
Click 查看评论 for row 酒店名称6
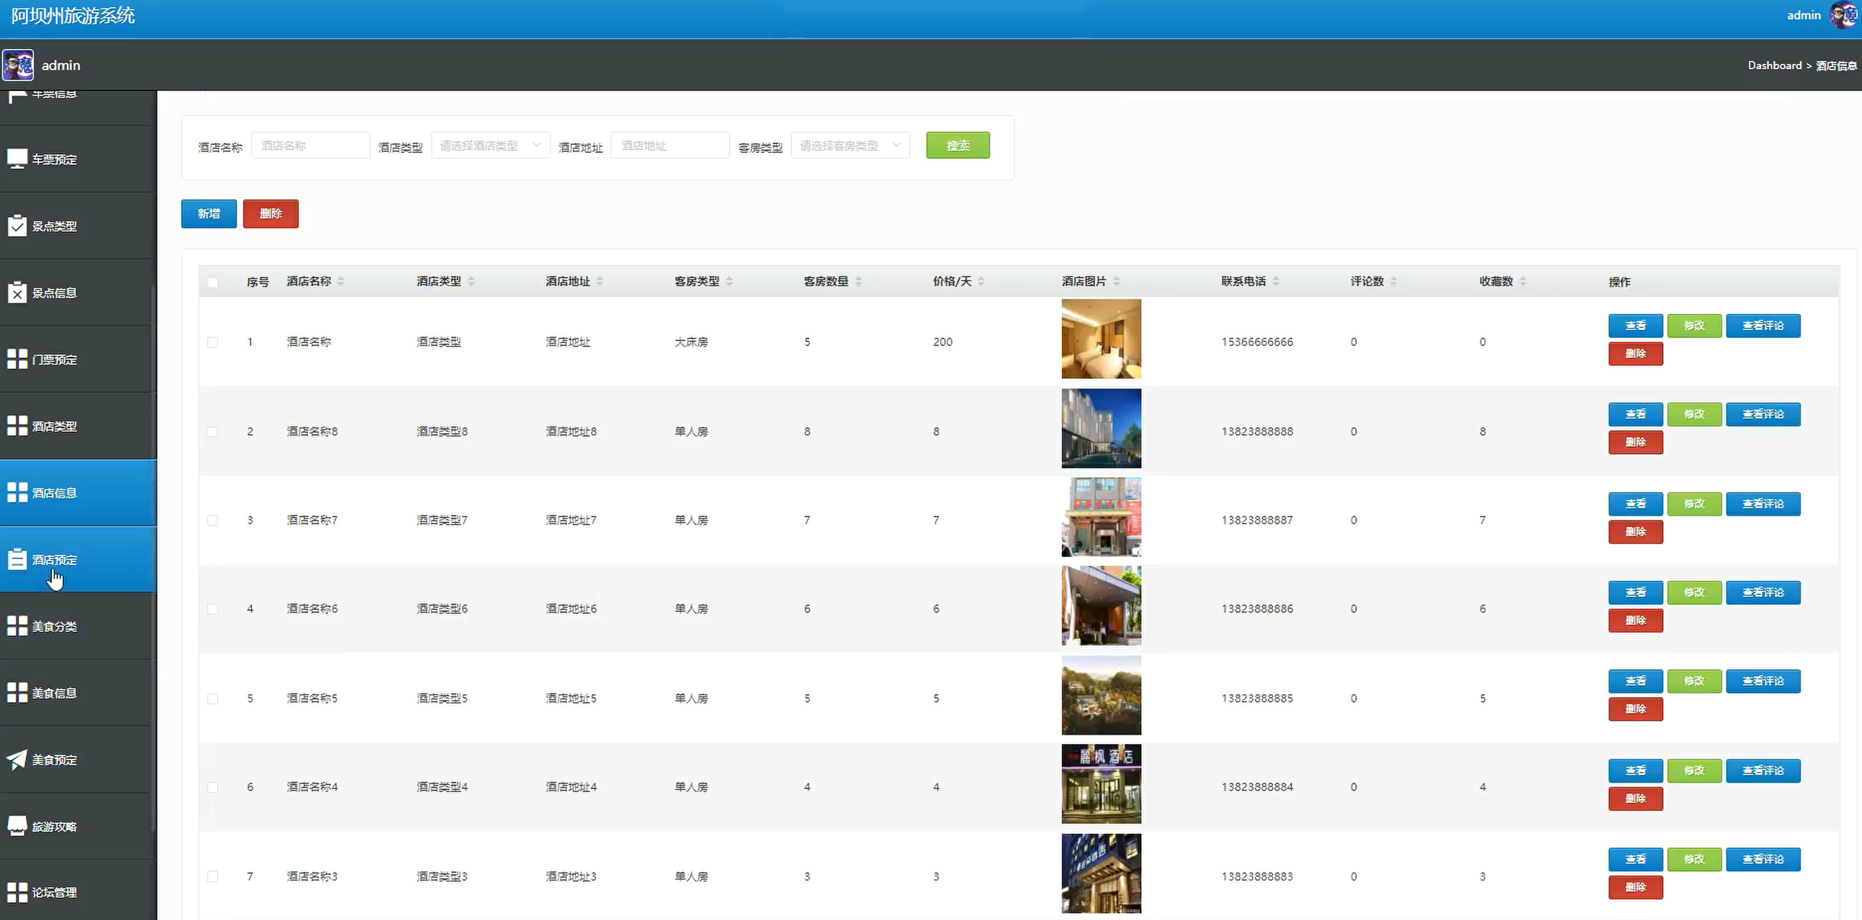[x=1763, y=593]
